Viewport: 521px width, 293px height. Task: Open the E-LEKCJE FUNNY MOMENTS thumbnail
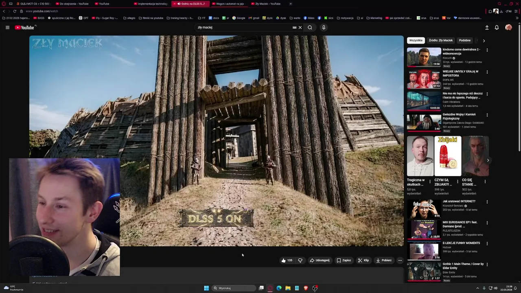(x=424, y=251)
